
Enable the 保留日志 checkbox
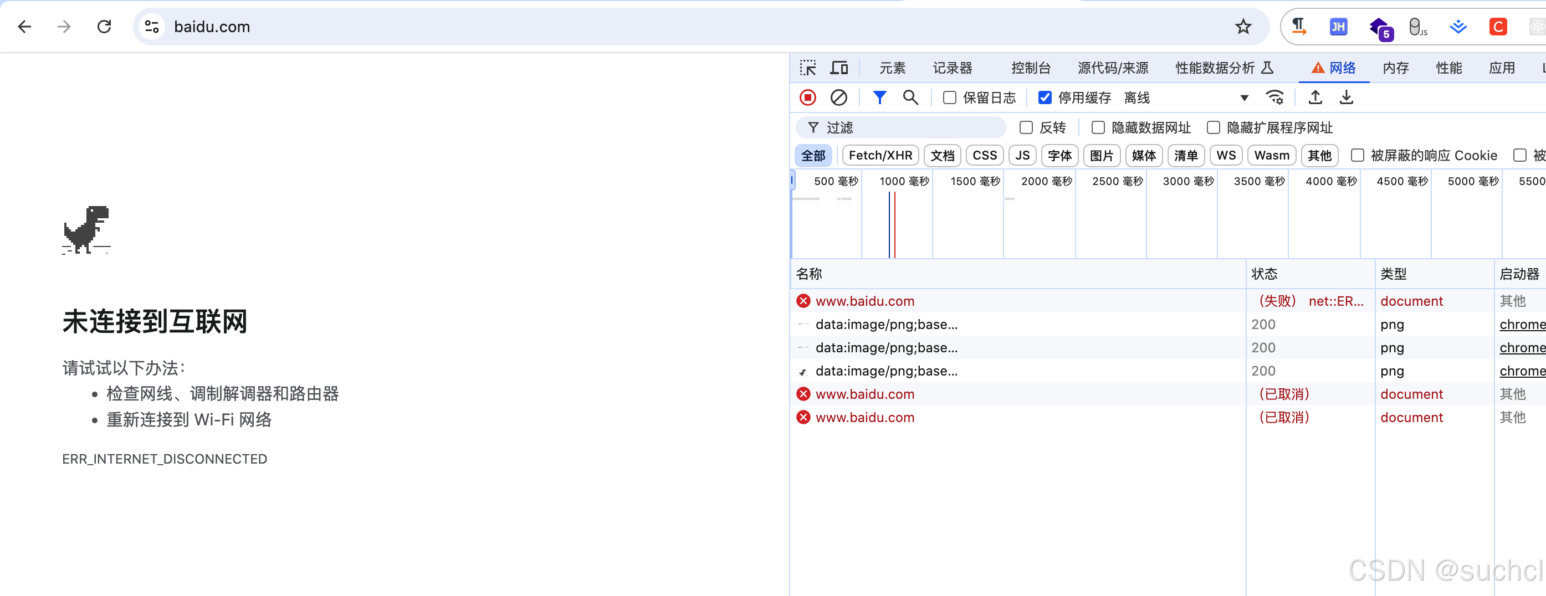tap(949, 98)
